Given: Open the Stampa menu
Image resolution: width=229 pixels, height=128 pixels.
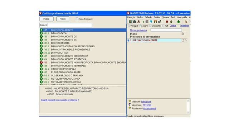Looking at the screenshot, I should click(166, 17).
